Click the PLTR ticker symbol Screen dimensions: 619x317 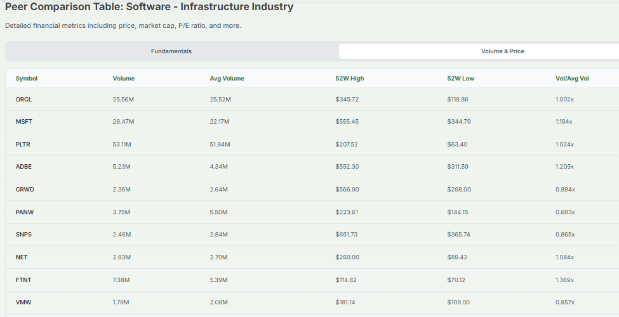pyautogui.click(x=23, y=145)
